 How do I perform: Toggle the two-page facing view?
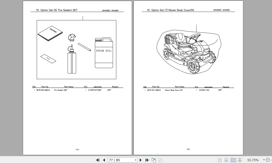tap(233, 160)
